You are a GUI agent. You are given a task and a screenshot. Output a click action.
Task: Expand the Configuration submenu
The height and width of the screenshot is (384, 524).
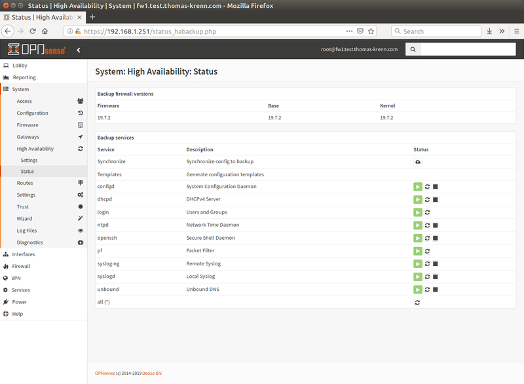44,113
